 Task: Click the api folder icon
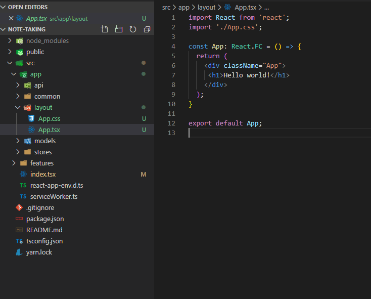(28, 86)
